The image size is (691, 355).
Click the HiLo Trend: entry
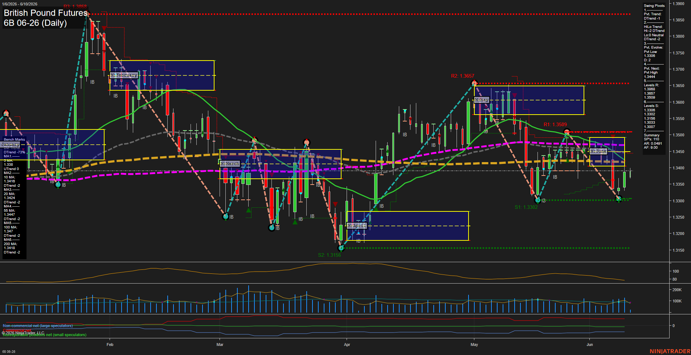pyautogui.click(x=653, y=27)
